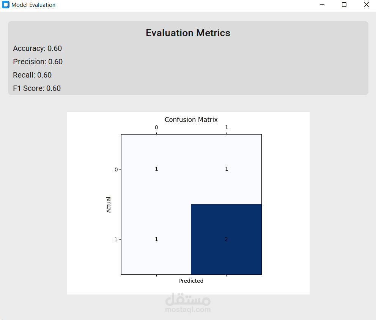Select the Confusion Matrix chart title
The height and width of the screenshot is (320, 376).
point(191,120)
